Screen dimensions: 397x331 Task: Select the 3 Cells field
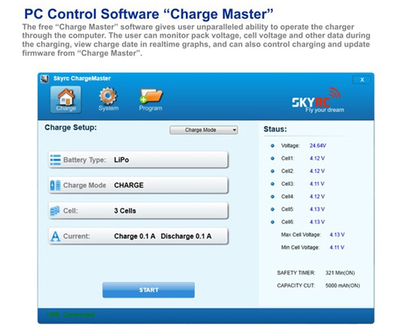click(138, 210)
